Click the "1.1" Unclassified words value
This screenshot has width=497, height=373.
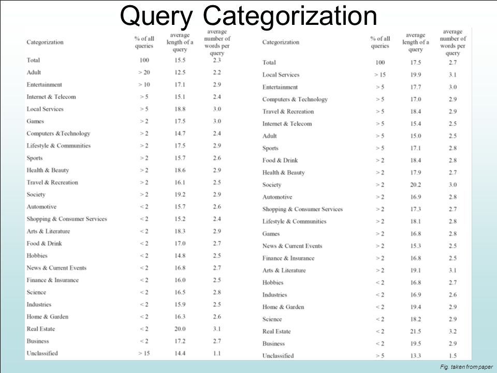[x=217, y=353]
